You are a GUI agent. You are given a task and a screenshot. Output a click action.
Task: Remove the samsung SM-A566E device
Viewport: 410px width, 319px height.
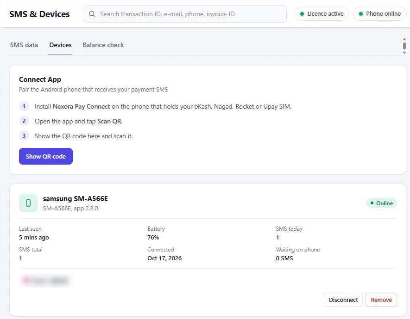[x=381, y=300]
